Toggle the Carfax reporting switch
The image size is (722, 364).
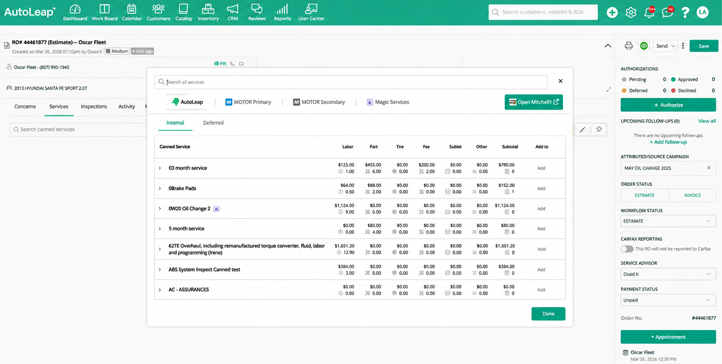(627, 249)
